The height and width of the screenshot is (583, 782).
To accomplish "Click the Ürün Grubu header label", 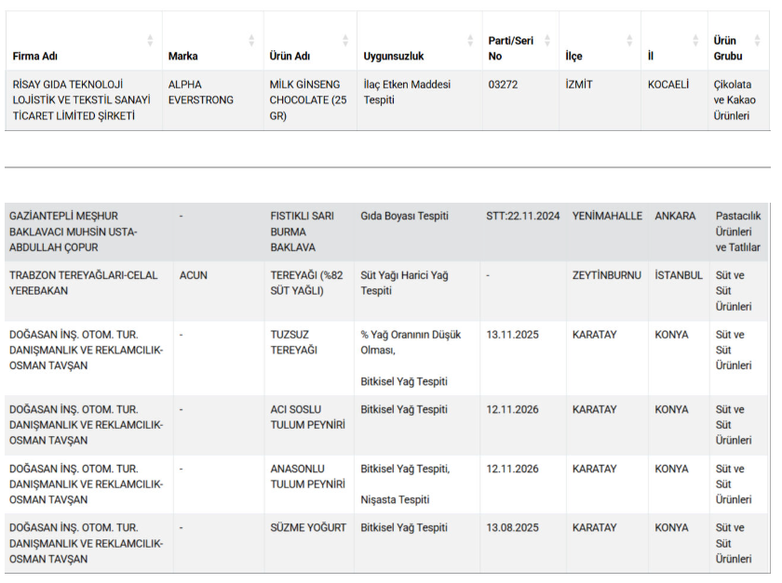I will [728, 48].
